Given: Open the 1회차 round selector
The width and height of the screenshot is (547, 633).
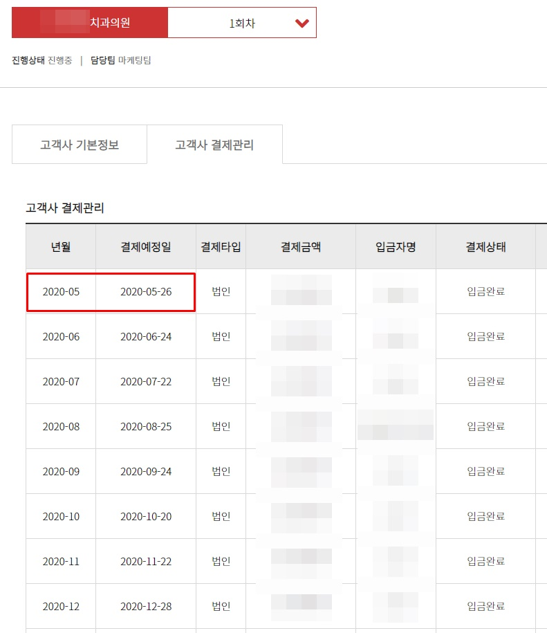Looking at the screenshot, I should [242, 23].
